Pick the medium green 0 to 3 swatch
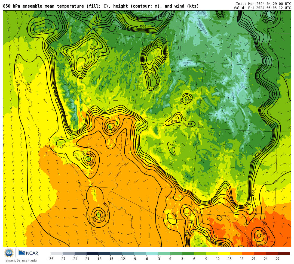The height and width of the screenshot is (264, 294). click(176, 253)
